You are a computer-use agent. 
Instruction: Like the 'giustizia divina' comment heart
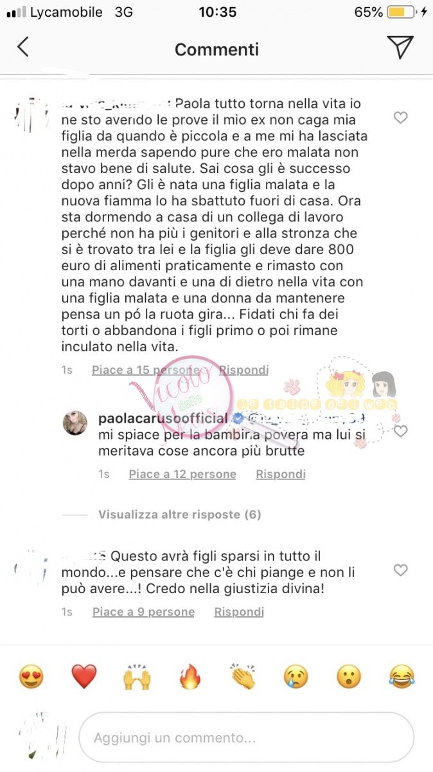[x=400, y=570]
